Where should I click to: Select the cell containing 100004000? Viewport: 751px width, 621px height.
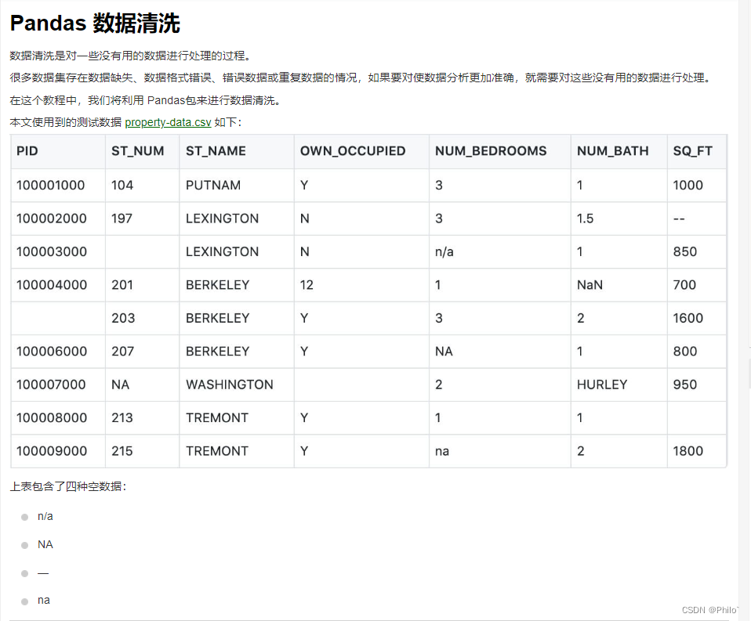point(58,285)
